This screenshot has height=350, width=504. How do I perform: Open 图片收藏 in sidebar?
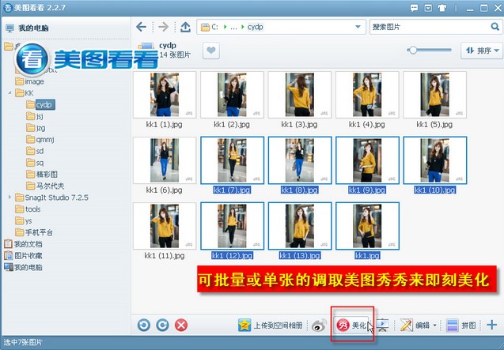click(x=23, y=256)
